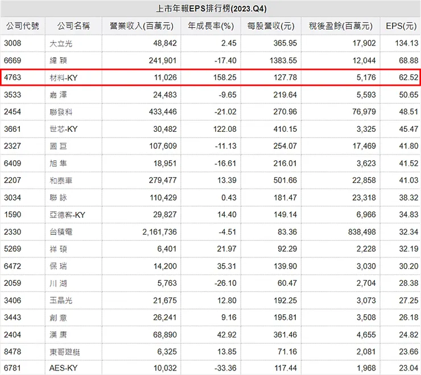This screenshot has width=421, height=375.
Task: Click the 稅後盈餘(百萬元) column header
Action: (341, 26)
